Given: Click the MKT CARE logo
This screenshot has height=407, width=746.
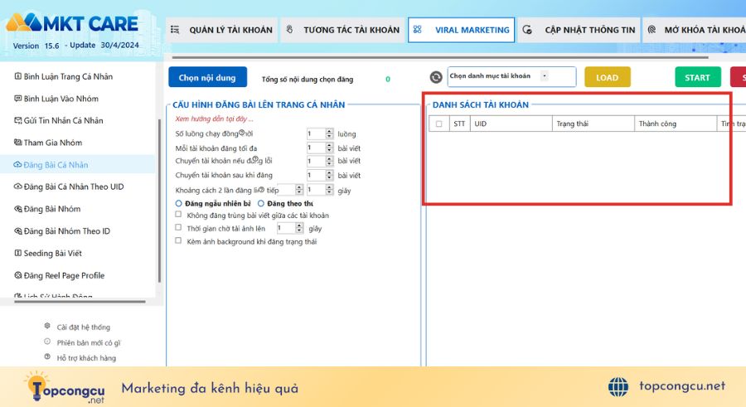Looking at the screenshot, I should [72, 23].
